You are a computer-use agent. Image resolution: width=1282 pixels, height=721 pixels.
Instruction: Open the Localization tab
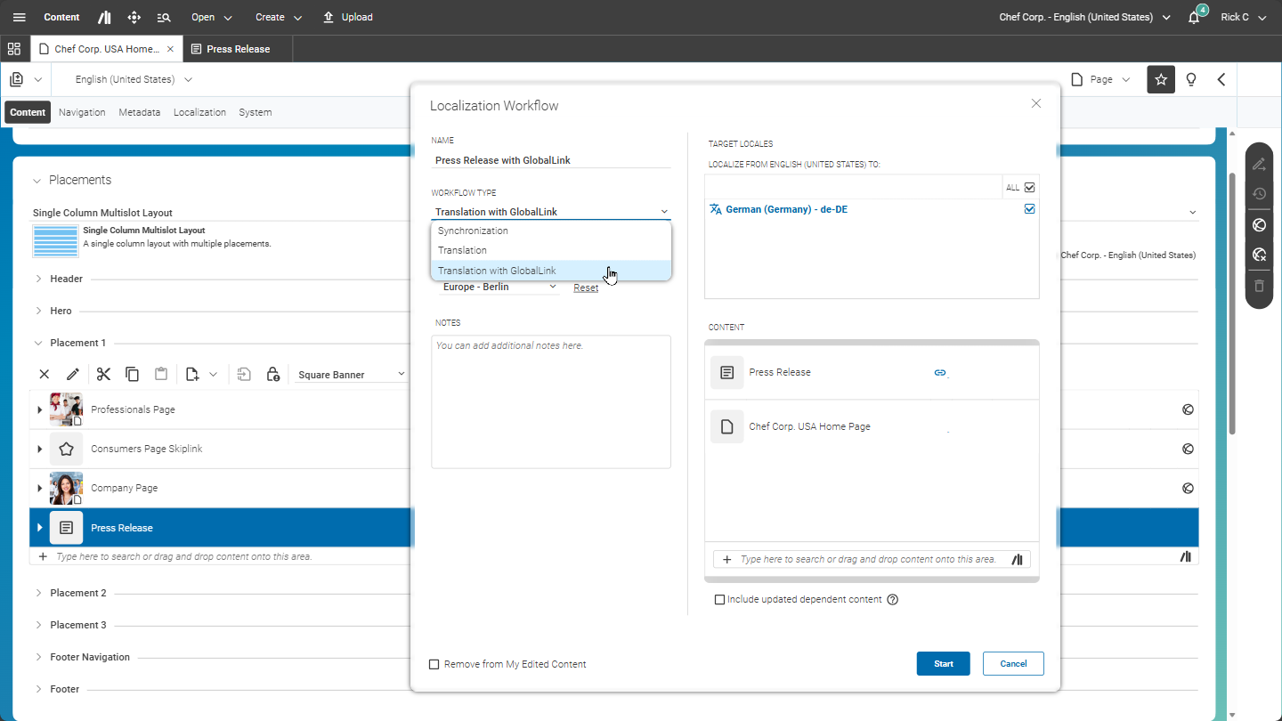click(x=199, y=112)
